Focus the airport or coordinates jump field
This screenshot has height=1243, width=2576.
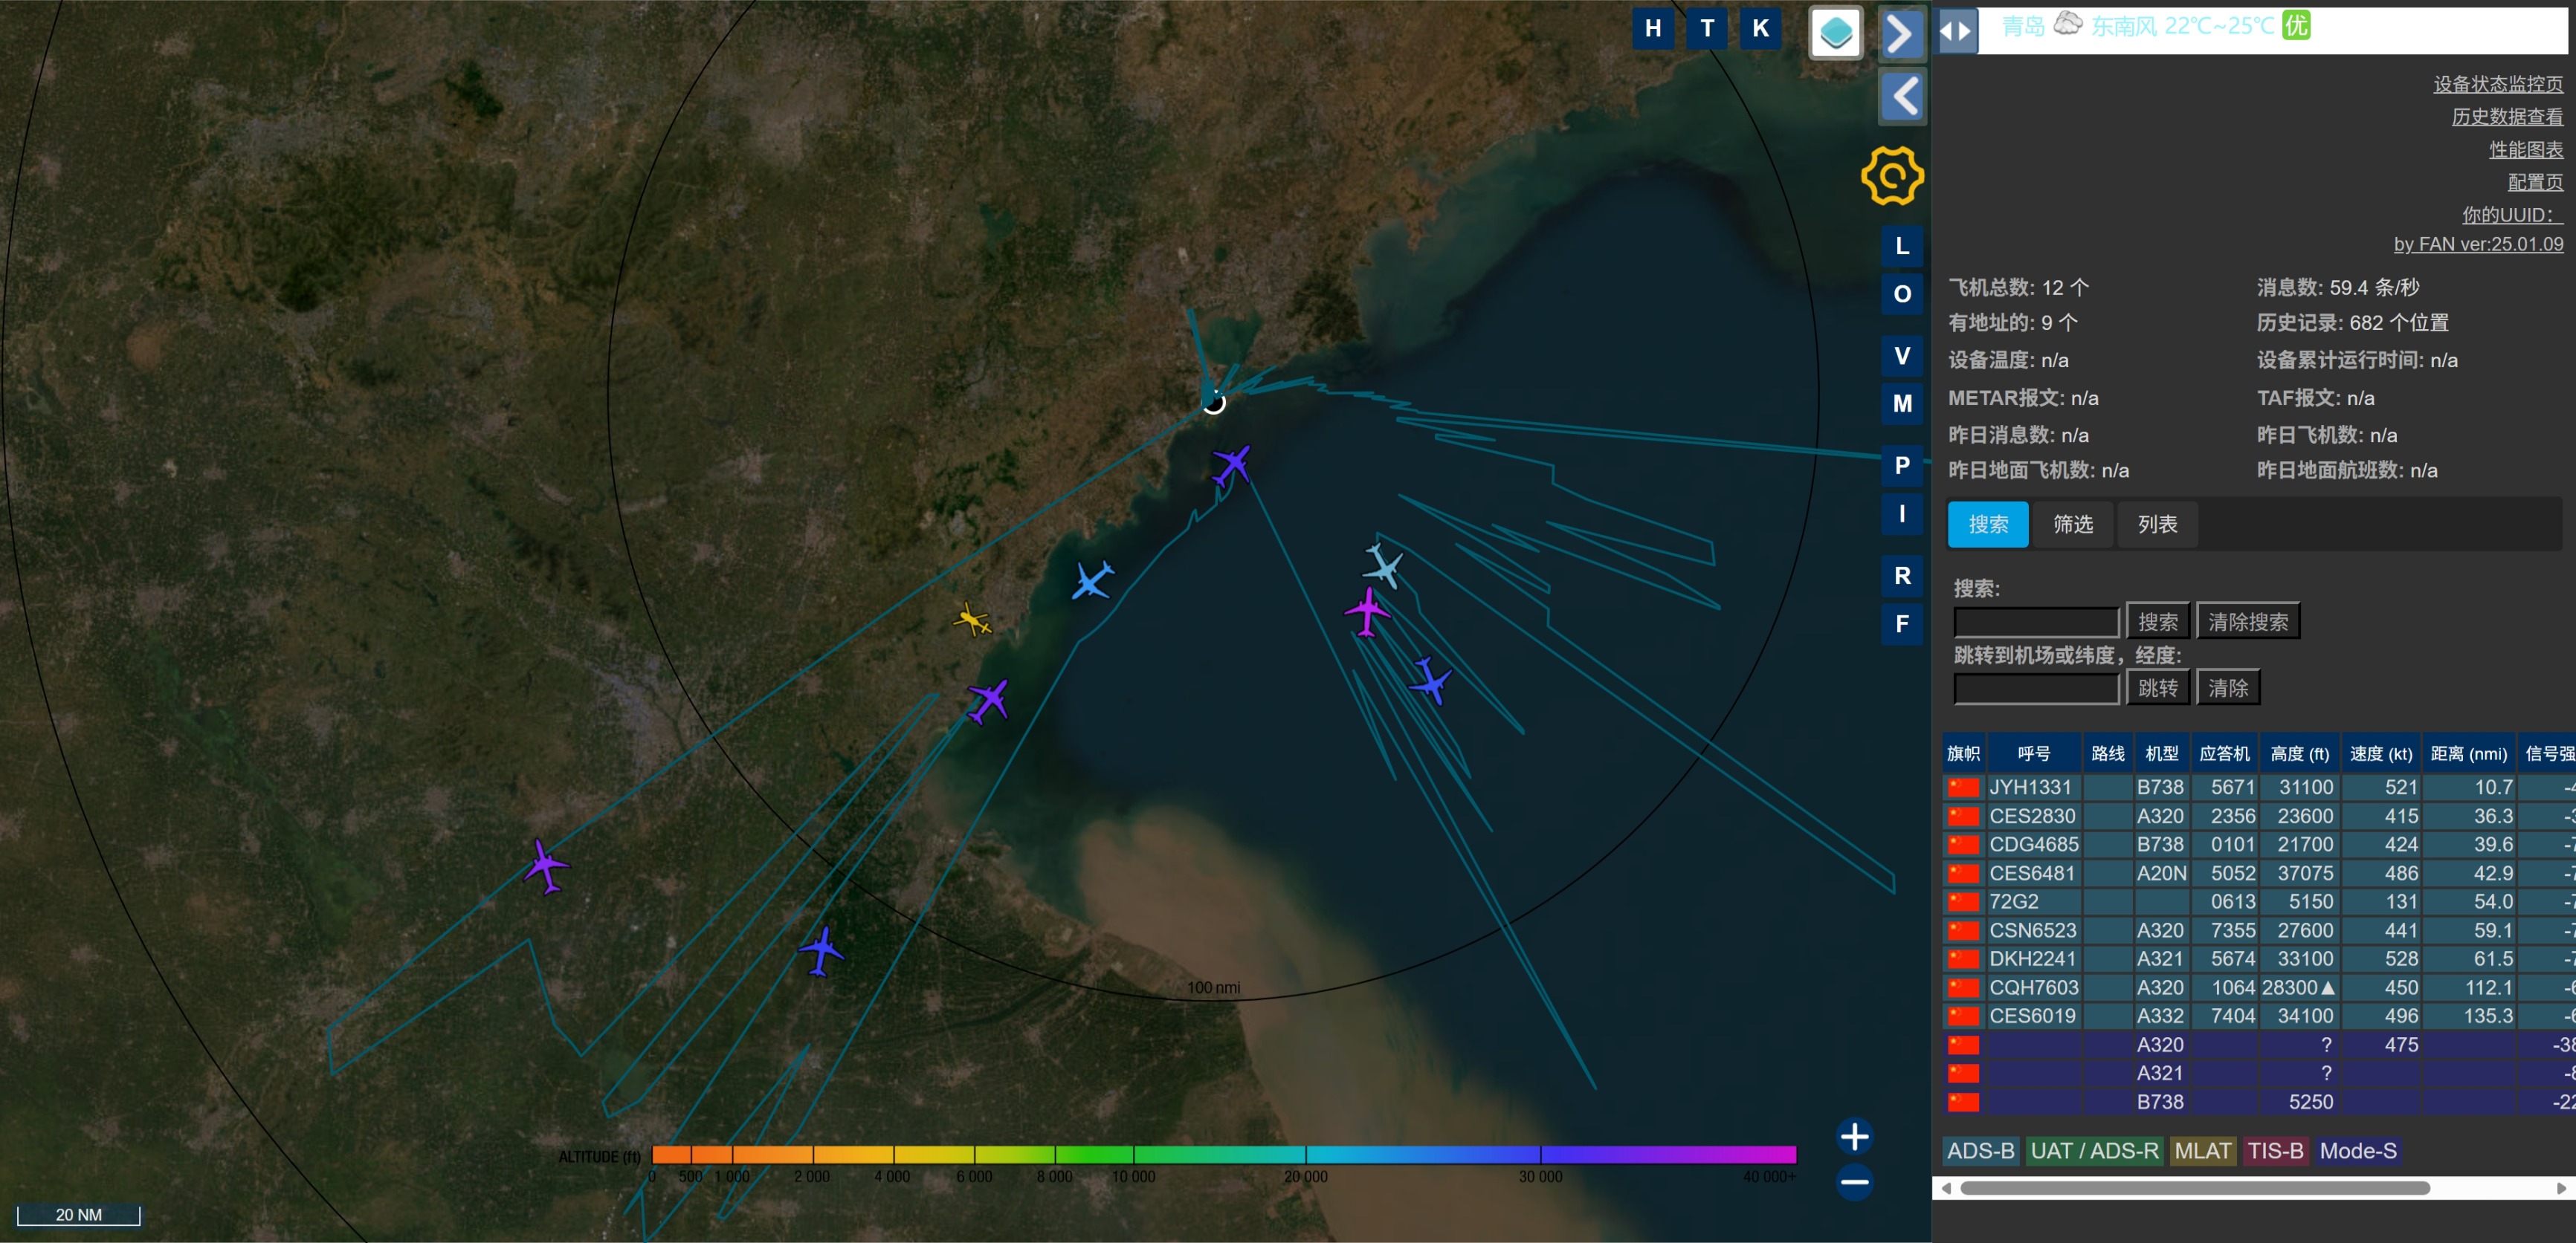(x=2036, y=689)
